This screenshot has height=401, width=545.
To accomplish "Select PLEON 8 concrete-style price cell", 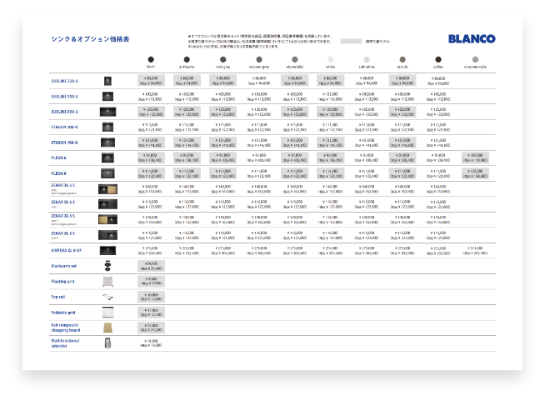I will [476, 173].
